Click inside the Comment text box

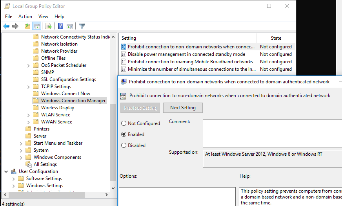[273, 133]
